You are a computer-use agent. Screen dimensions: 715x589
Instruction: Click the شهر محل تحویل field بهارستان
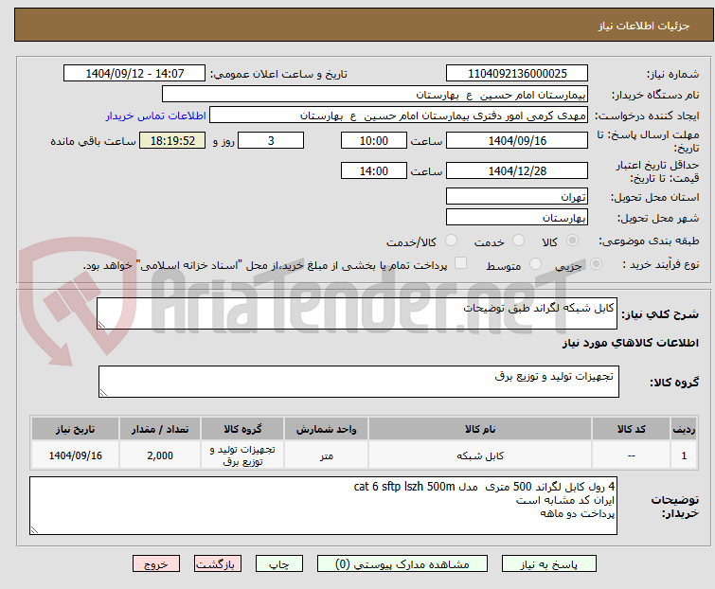[x=517, y=218]
